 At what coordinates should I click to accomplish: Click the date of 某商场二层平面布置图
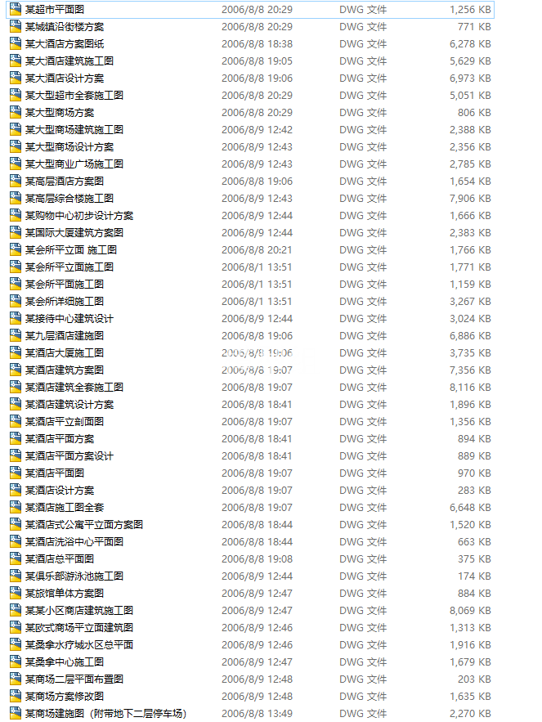[257, 679]
